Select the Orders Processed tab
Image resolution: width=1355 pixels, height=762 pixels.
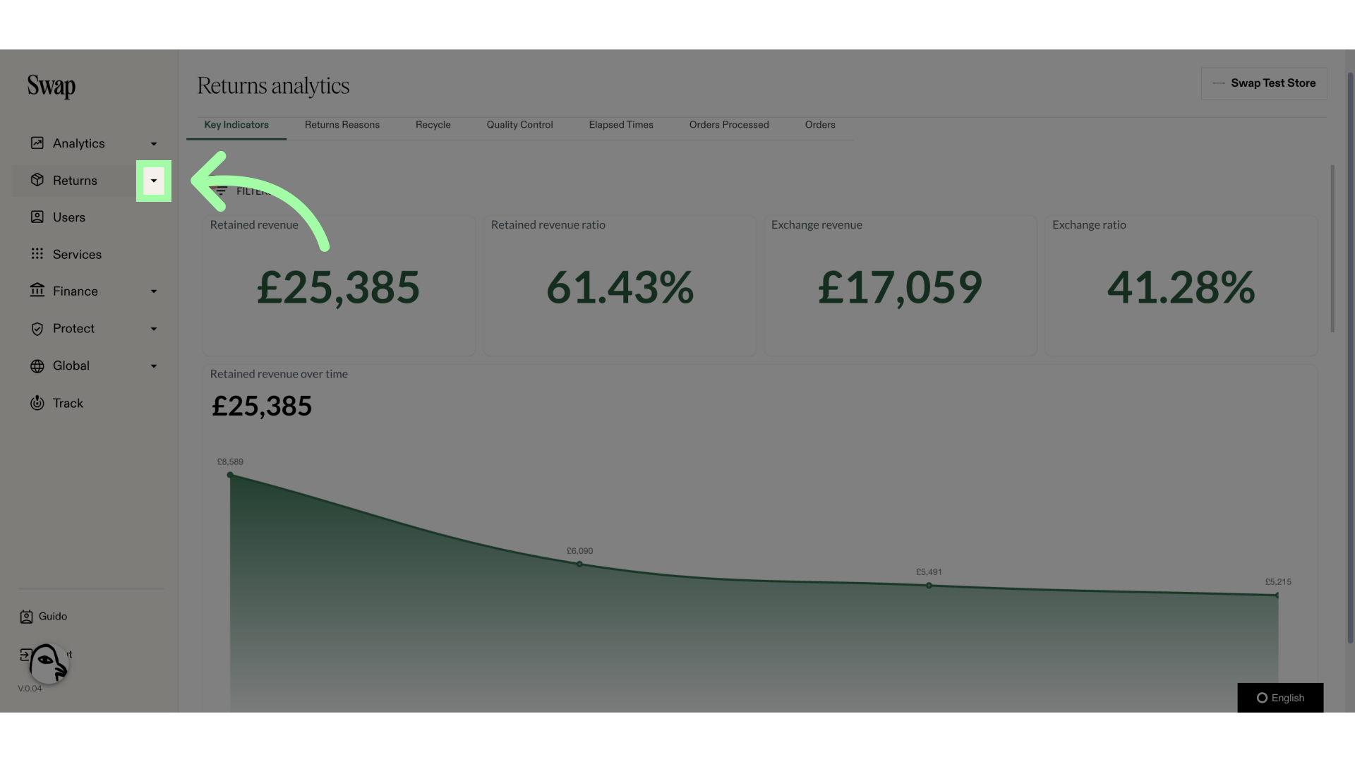[x=729, y=125]
